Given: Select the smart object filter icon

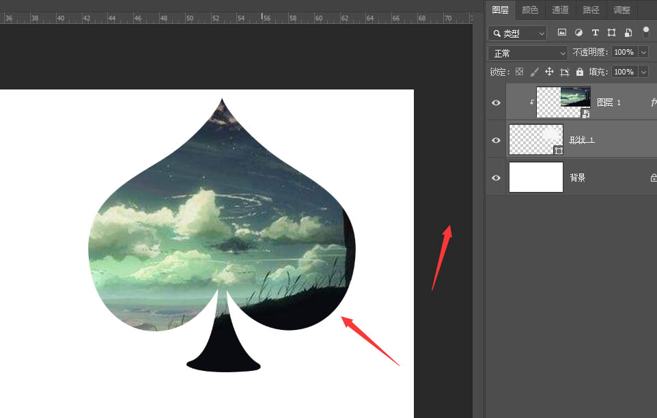Looking at the screenshot, I should point(628,32).
